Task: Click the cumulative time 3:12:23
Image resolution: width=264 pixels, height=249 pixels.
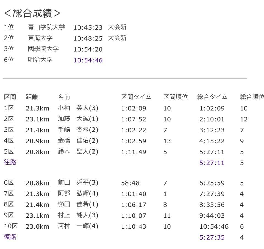Action: (x=212, y=130)
